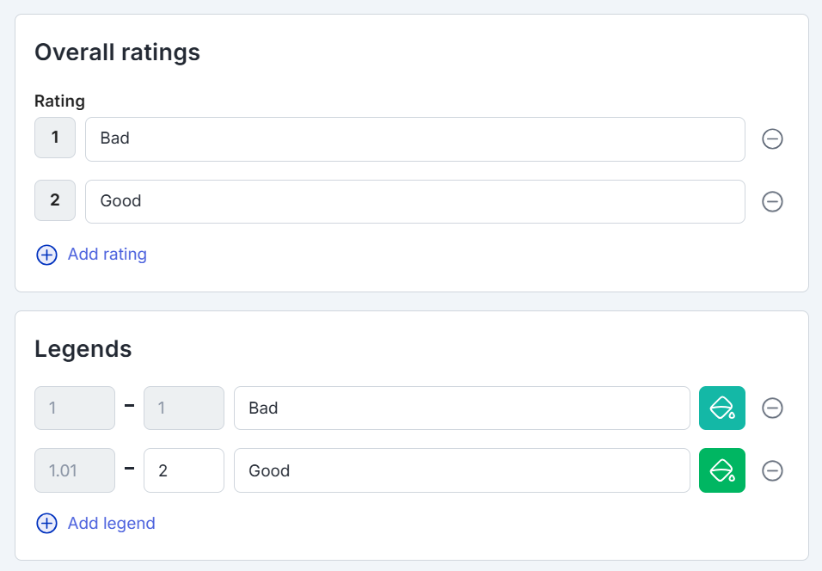Focus the Bad rating text field
Screen dimensions: 822x571
(x=414, y=138)
